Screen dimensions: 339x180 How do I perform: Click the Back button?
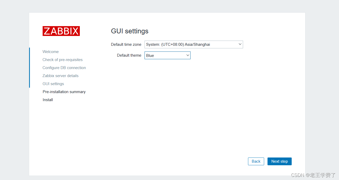coord(256,161)
